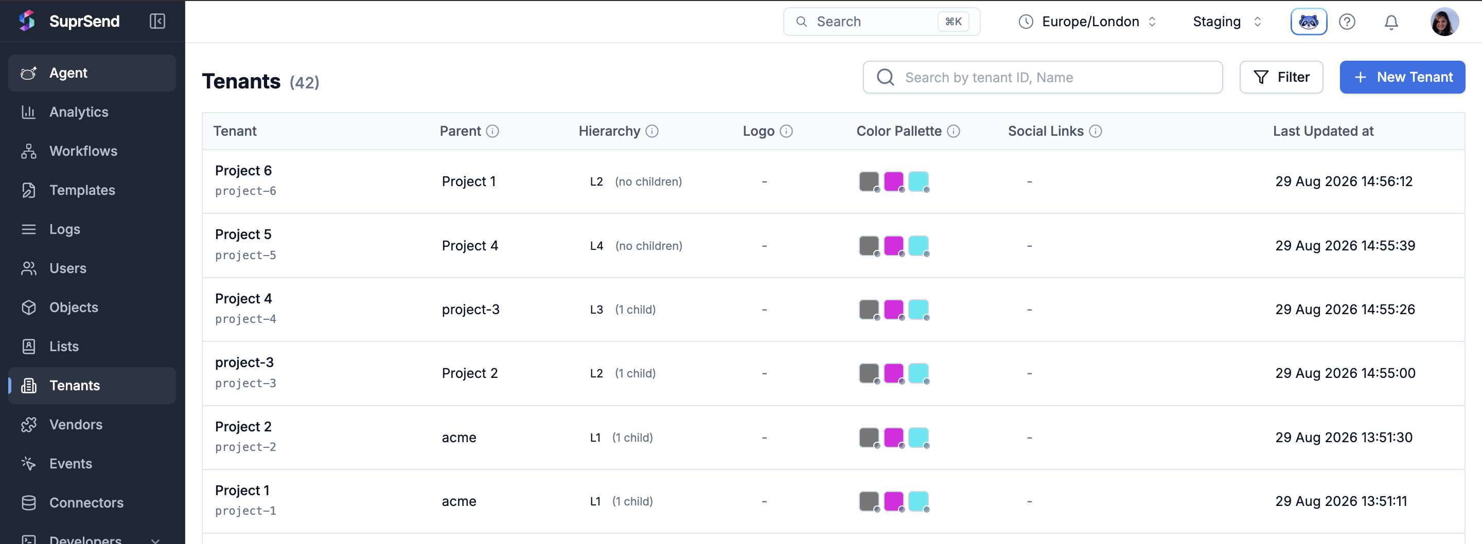Open the Project 6 tenant link
Viewport: 1482px width, 544px height.
(x=243, y=171)
